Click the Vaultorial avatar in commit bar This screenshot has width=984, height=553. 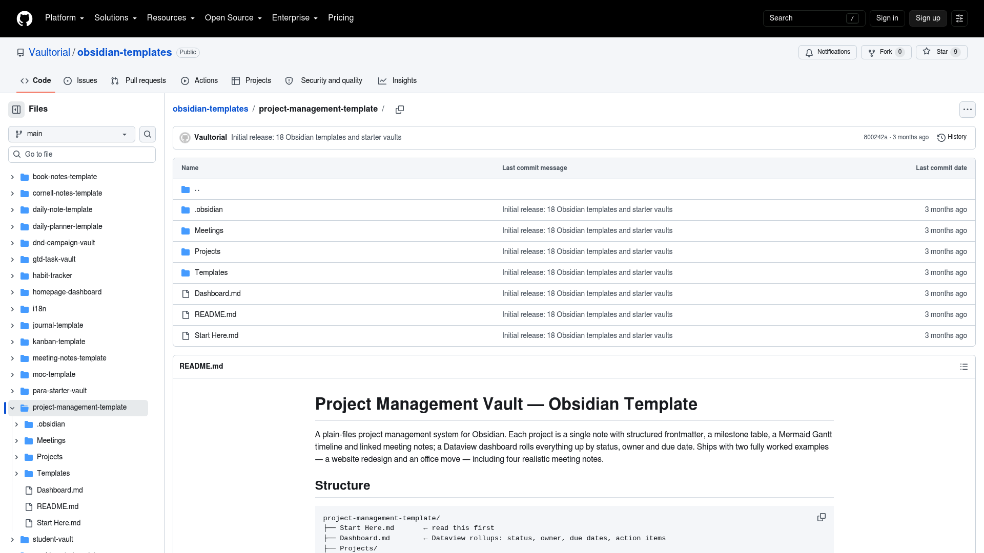pos(185,137)
